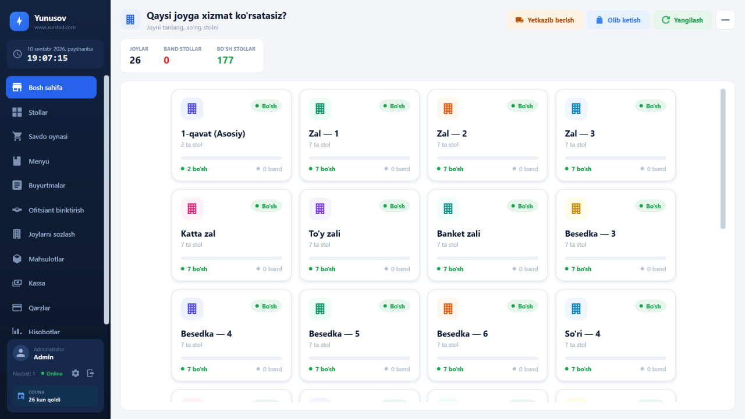Select the Besedka — 3 card title
Screen dimensions: 745x419
tap(590, 233)
